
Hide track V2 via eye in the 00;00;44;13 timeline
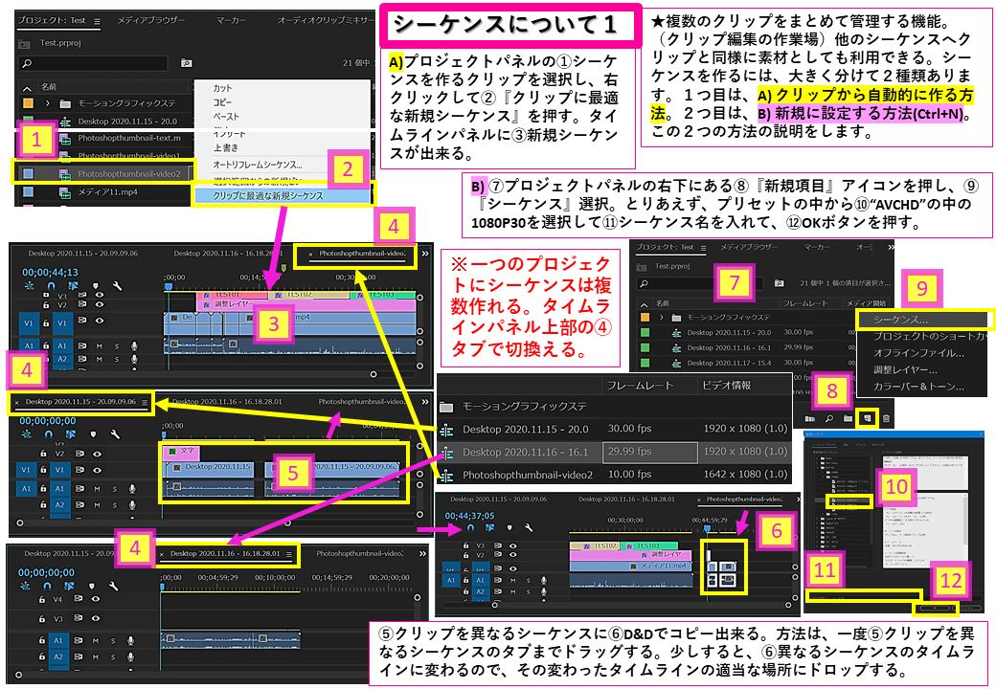(97, 305)
